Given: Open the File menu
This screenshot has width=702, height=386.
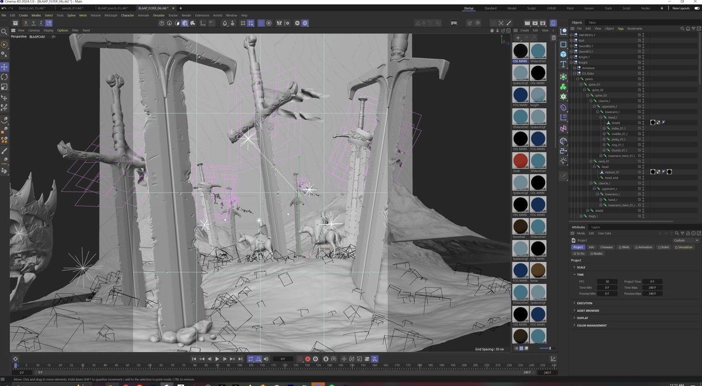Looking at the screenshot, I should pyautogui.click(x=4, y=15).
